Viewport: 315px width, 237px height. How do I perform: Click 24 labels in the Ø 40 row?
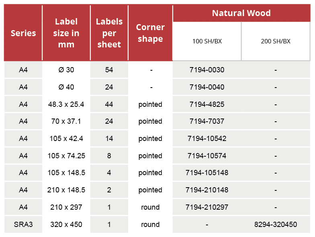tap(109, 87)
